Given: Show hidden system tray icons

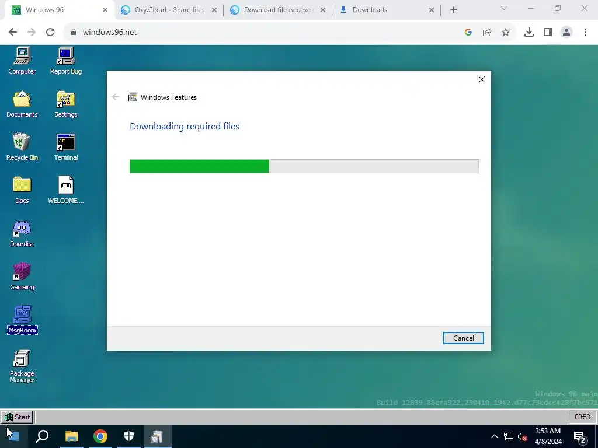Looking at the screenshot, I should click(494, 436).
